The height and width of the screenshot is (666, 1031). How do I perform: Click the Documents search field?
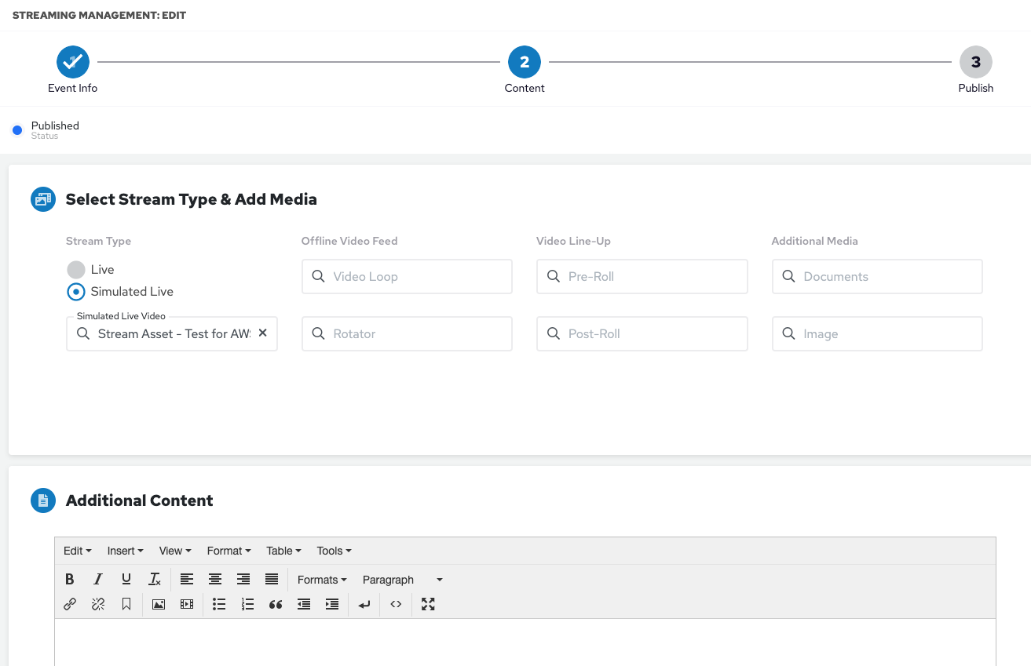coord(877,277)
